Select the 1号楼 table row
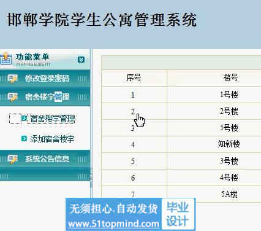The image size is (261, 231). click(x=181, y=95)
